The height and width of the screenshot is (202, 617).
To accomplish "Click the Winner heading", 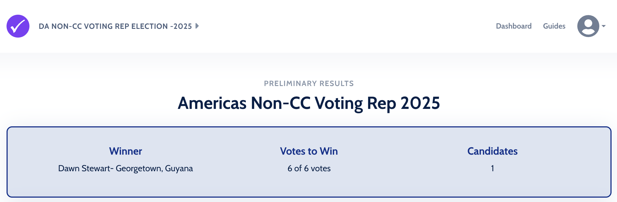I will click(x=126, y=151).
